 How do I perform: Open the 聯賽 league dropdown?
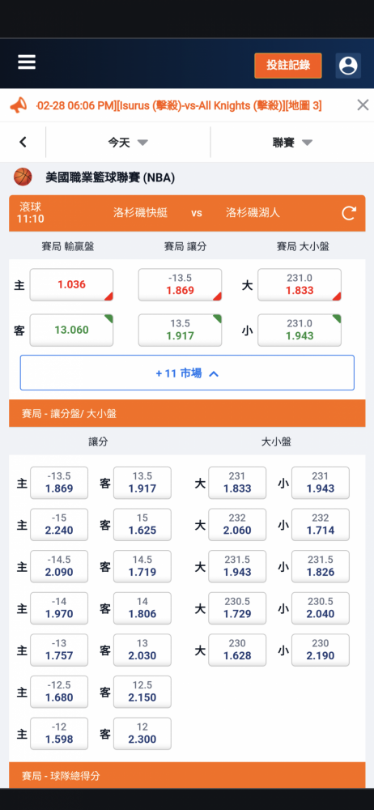(292, 143)
